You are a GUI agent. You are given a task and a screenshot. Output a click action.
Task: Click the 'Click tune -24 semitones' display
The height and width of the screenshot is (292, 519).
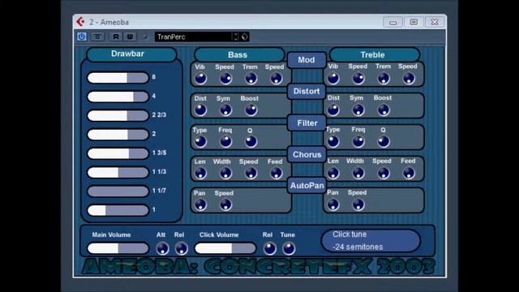371,241
